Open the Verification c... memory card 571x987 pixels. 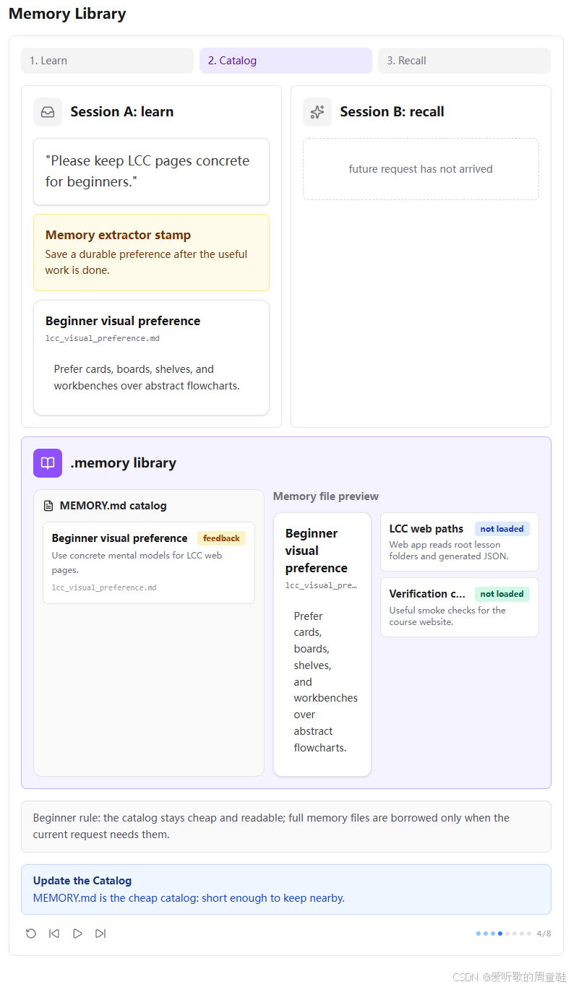coord(460,607)
